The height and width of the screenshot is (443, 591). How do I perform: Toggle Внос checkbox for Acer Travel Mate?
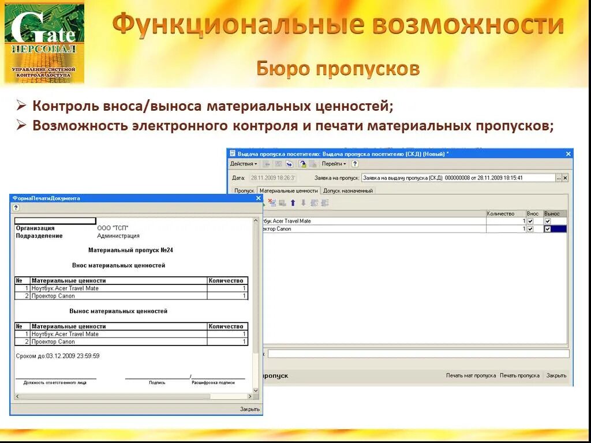point(531,221)
